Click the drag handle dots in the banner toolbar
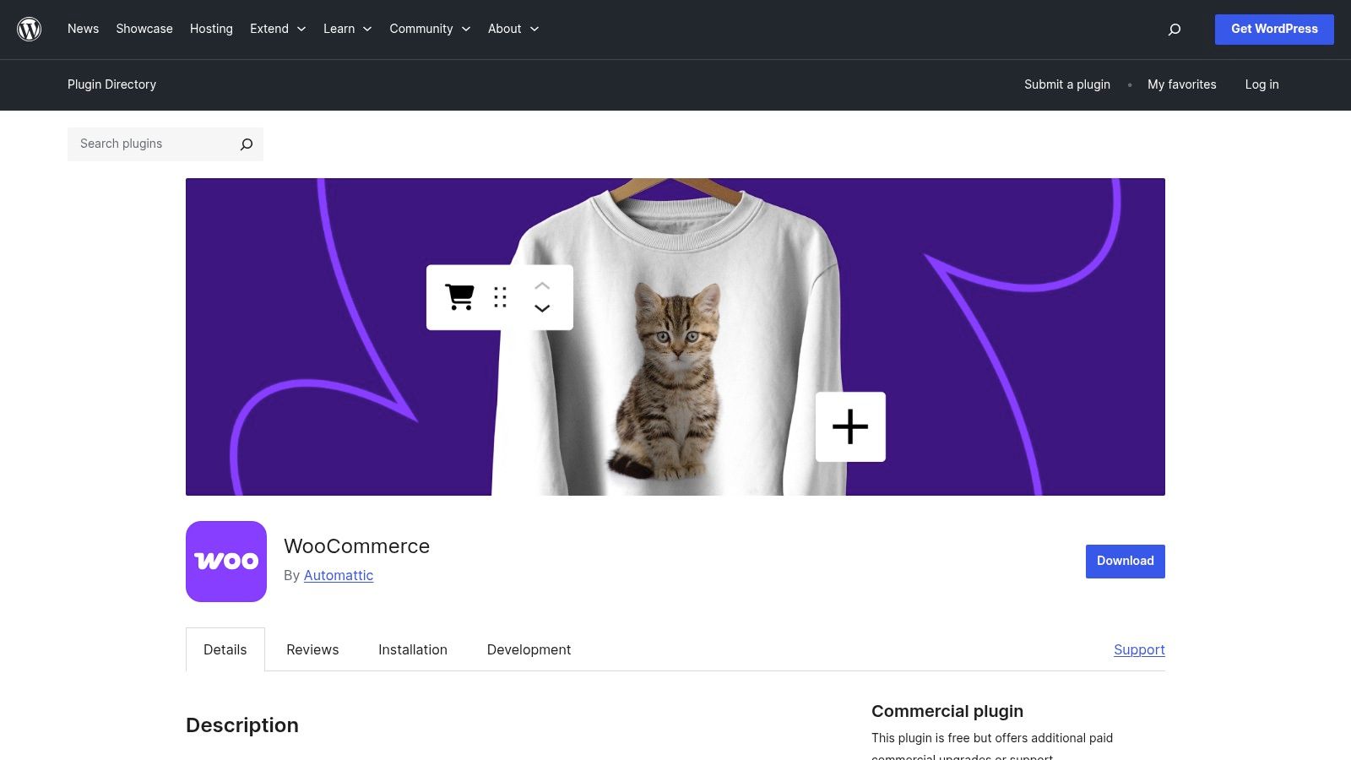This screenshot has height=760, width=1351. [500, 297]
